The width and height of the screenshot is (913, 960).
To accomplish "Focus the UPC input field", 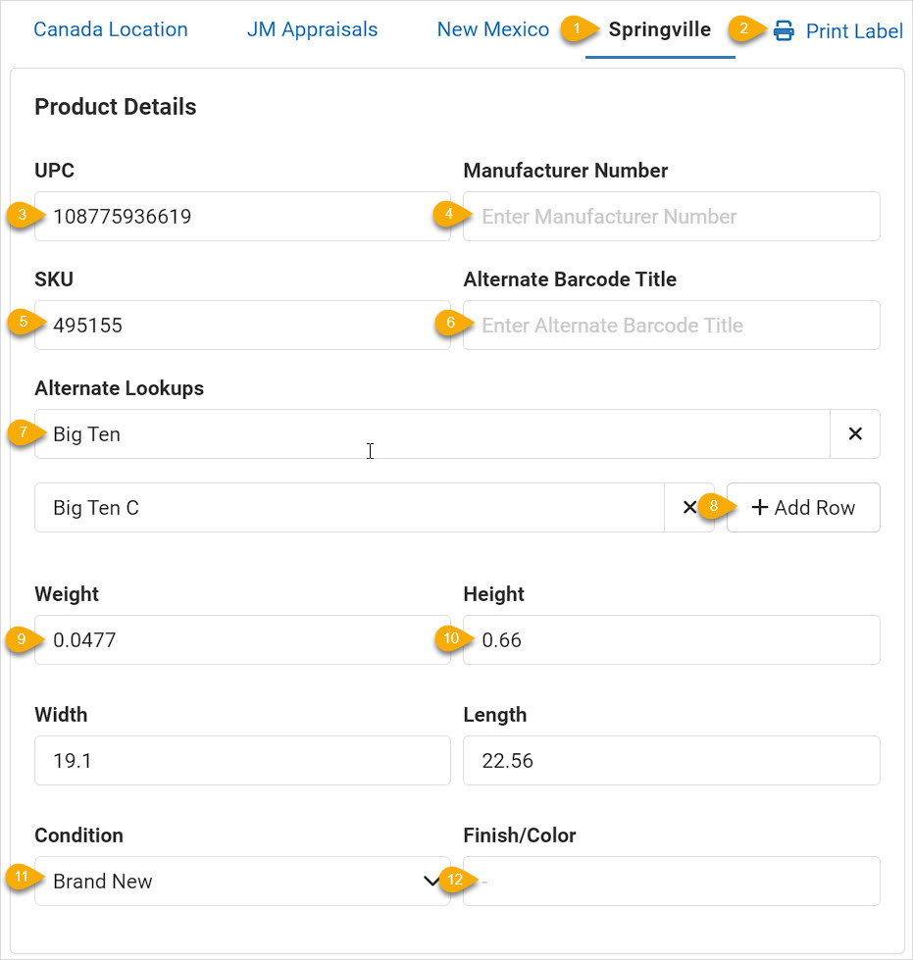I will (x=242, y=216).
